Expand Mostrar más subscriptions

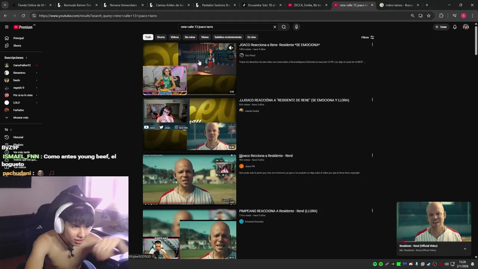[21, 117]
